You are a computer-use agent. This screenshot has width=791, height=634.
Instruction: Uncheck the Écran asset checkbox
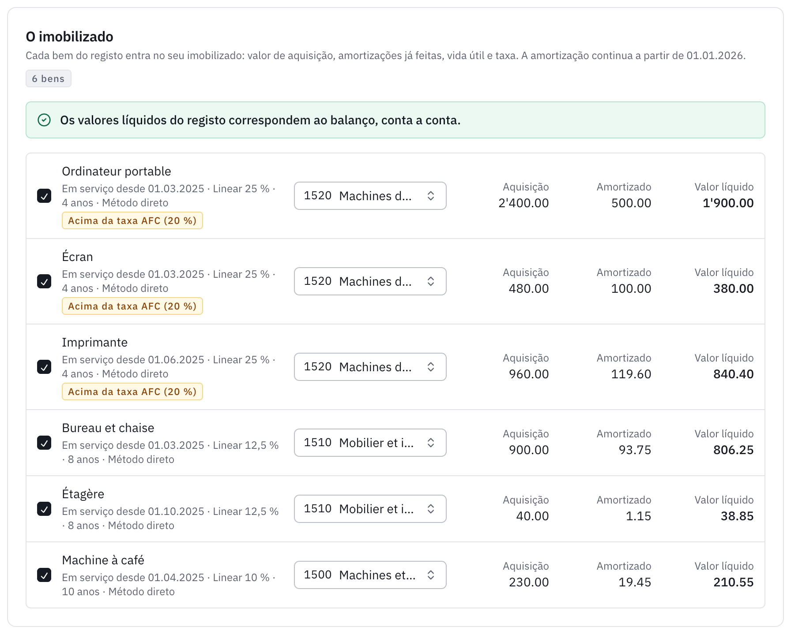pos(44,281)
